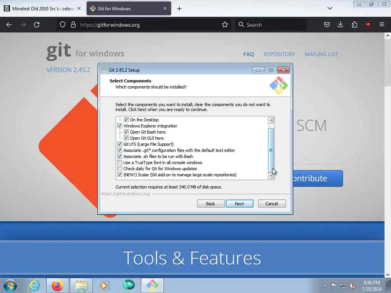This screenshot has height=293, width=391.
Task: Click the Git Setup taskbar icon
Action: coord(152,285)
